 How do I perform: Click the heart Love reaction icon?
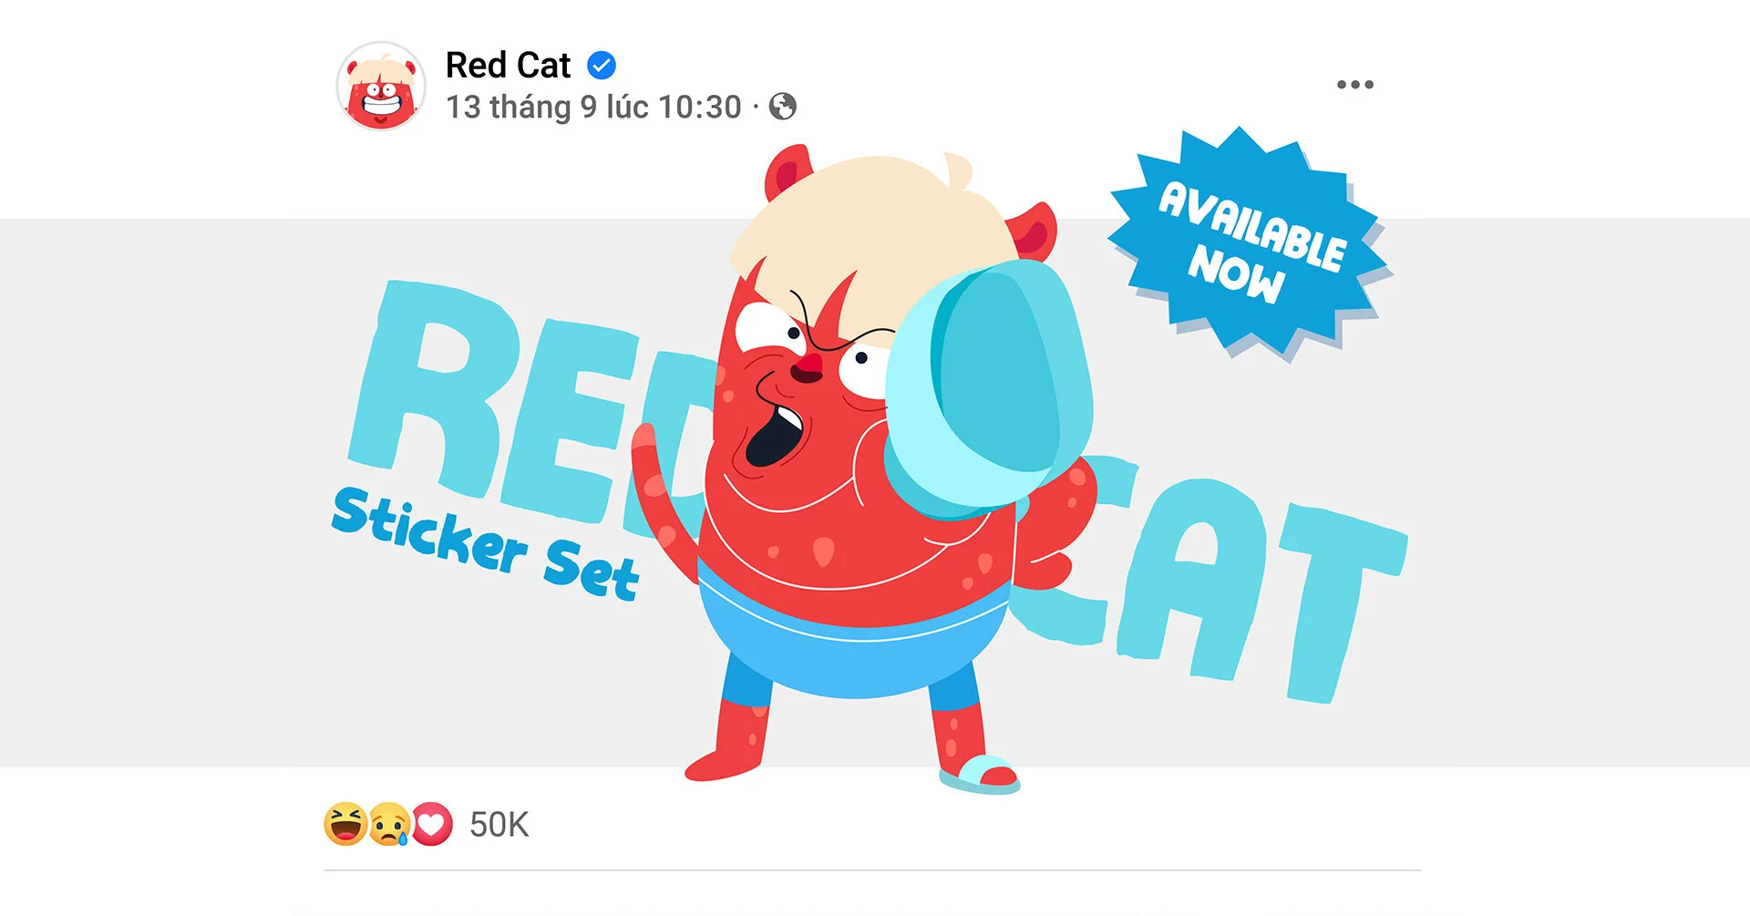click(x=432, y=824)
